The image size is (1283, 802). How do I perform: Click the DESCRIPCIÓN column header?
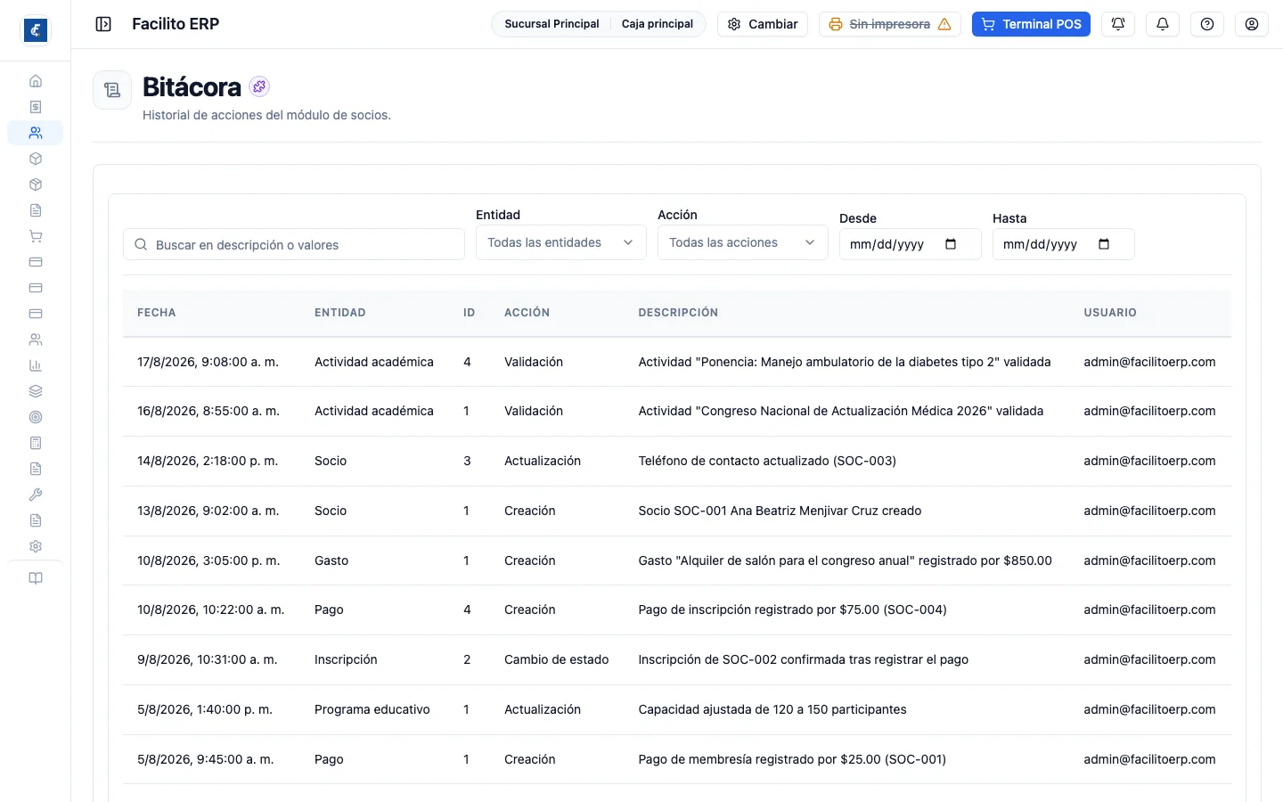click(x=678, y=313)
